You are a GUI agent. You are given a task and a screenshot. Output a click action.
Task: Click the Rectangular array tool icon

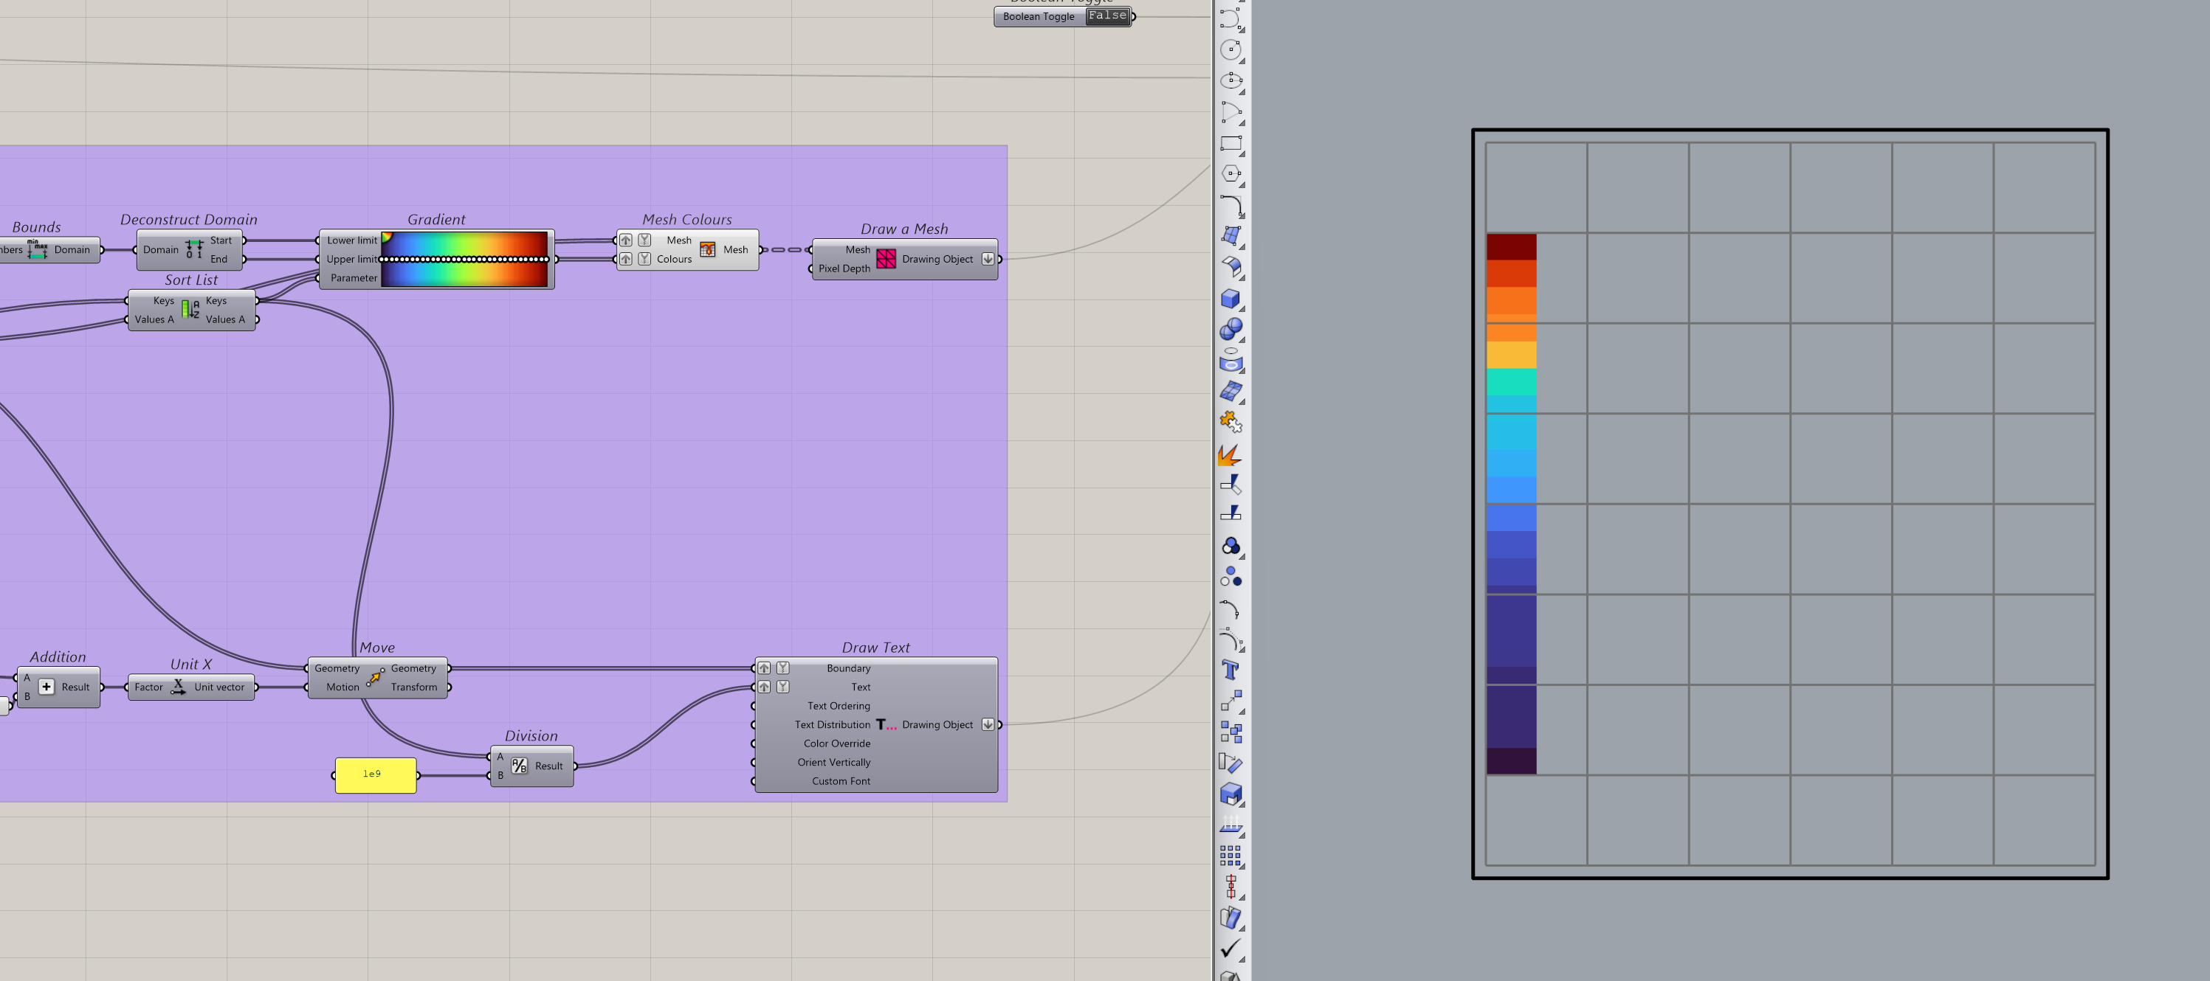[x=1230, y=855]
